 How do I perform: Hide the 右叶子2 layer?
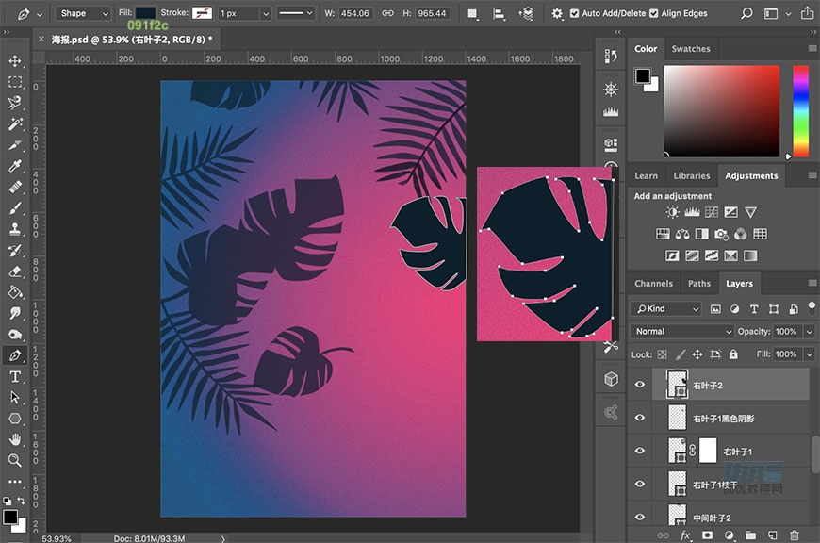pos(641,385)
